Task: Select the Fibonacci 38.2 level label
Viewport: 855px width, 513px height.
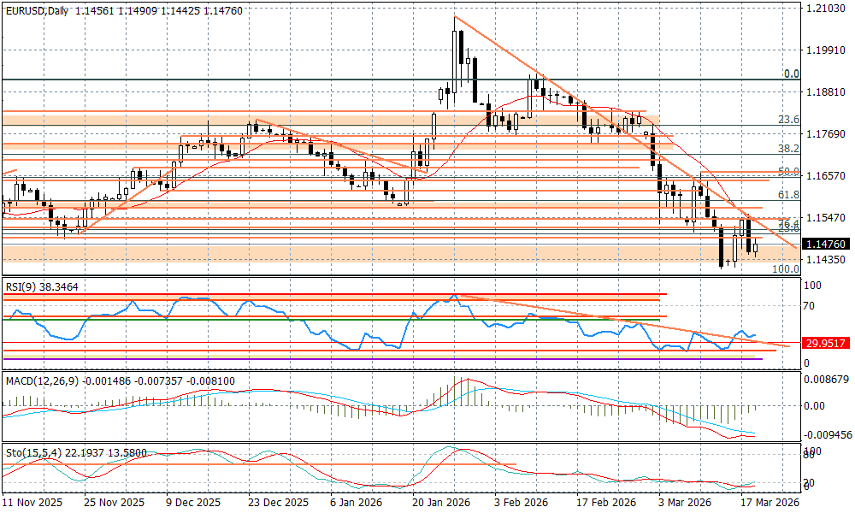Action: point(787,148)
